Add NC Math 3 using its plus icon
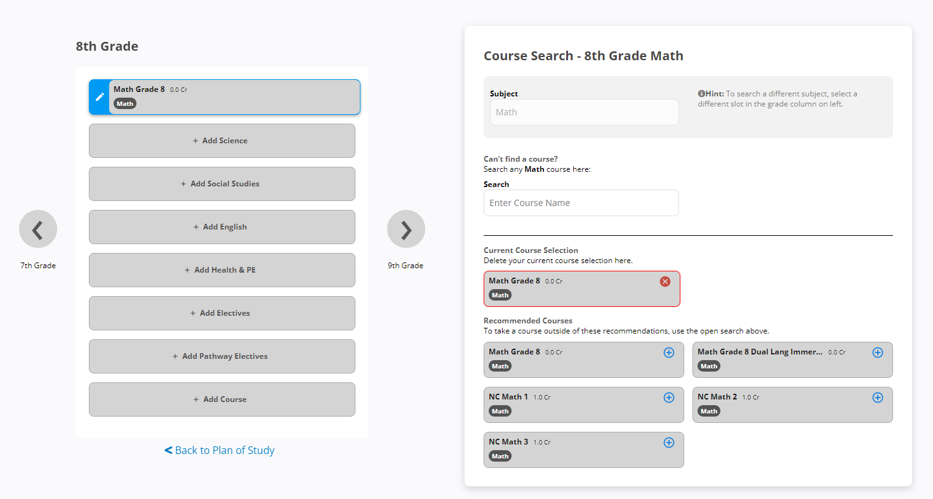The width and height of the screenshot is (933, 499). tap(668, 443)
